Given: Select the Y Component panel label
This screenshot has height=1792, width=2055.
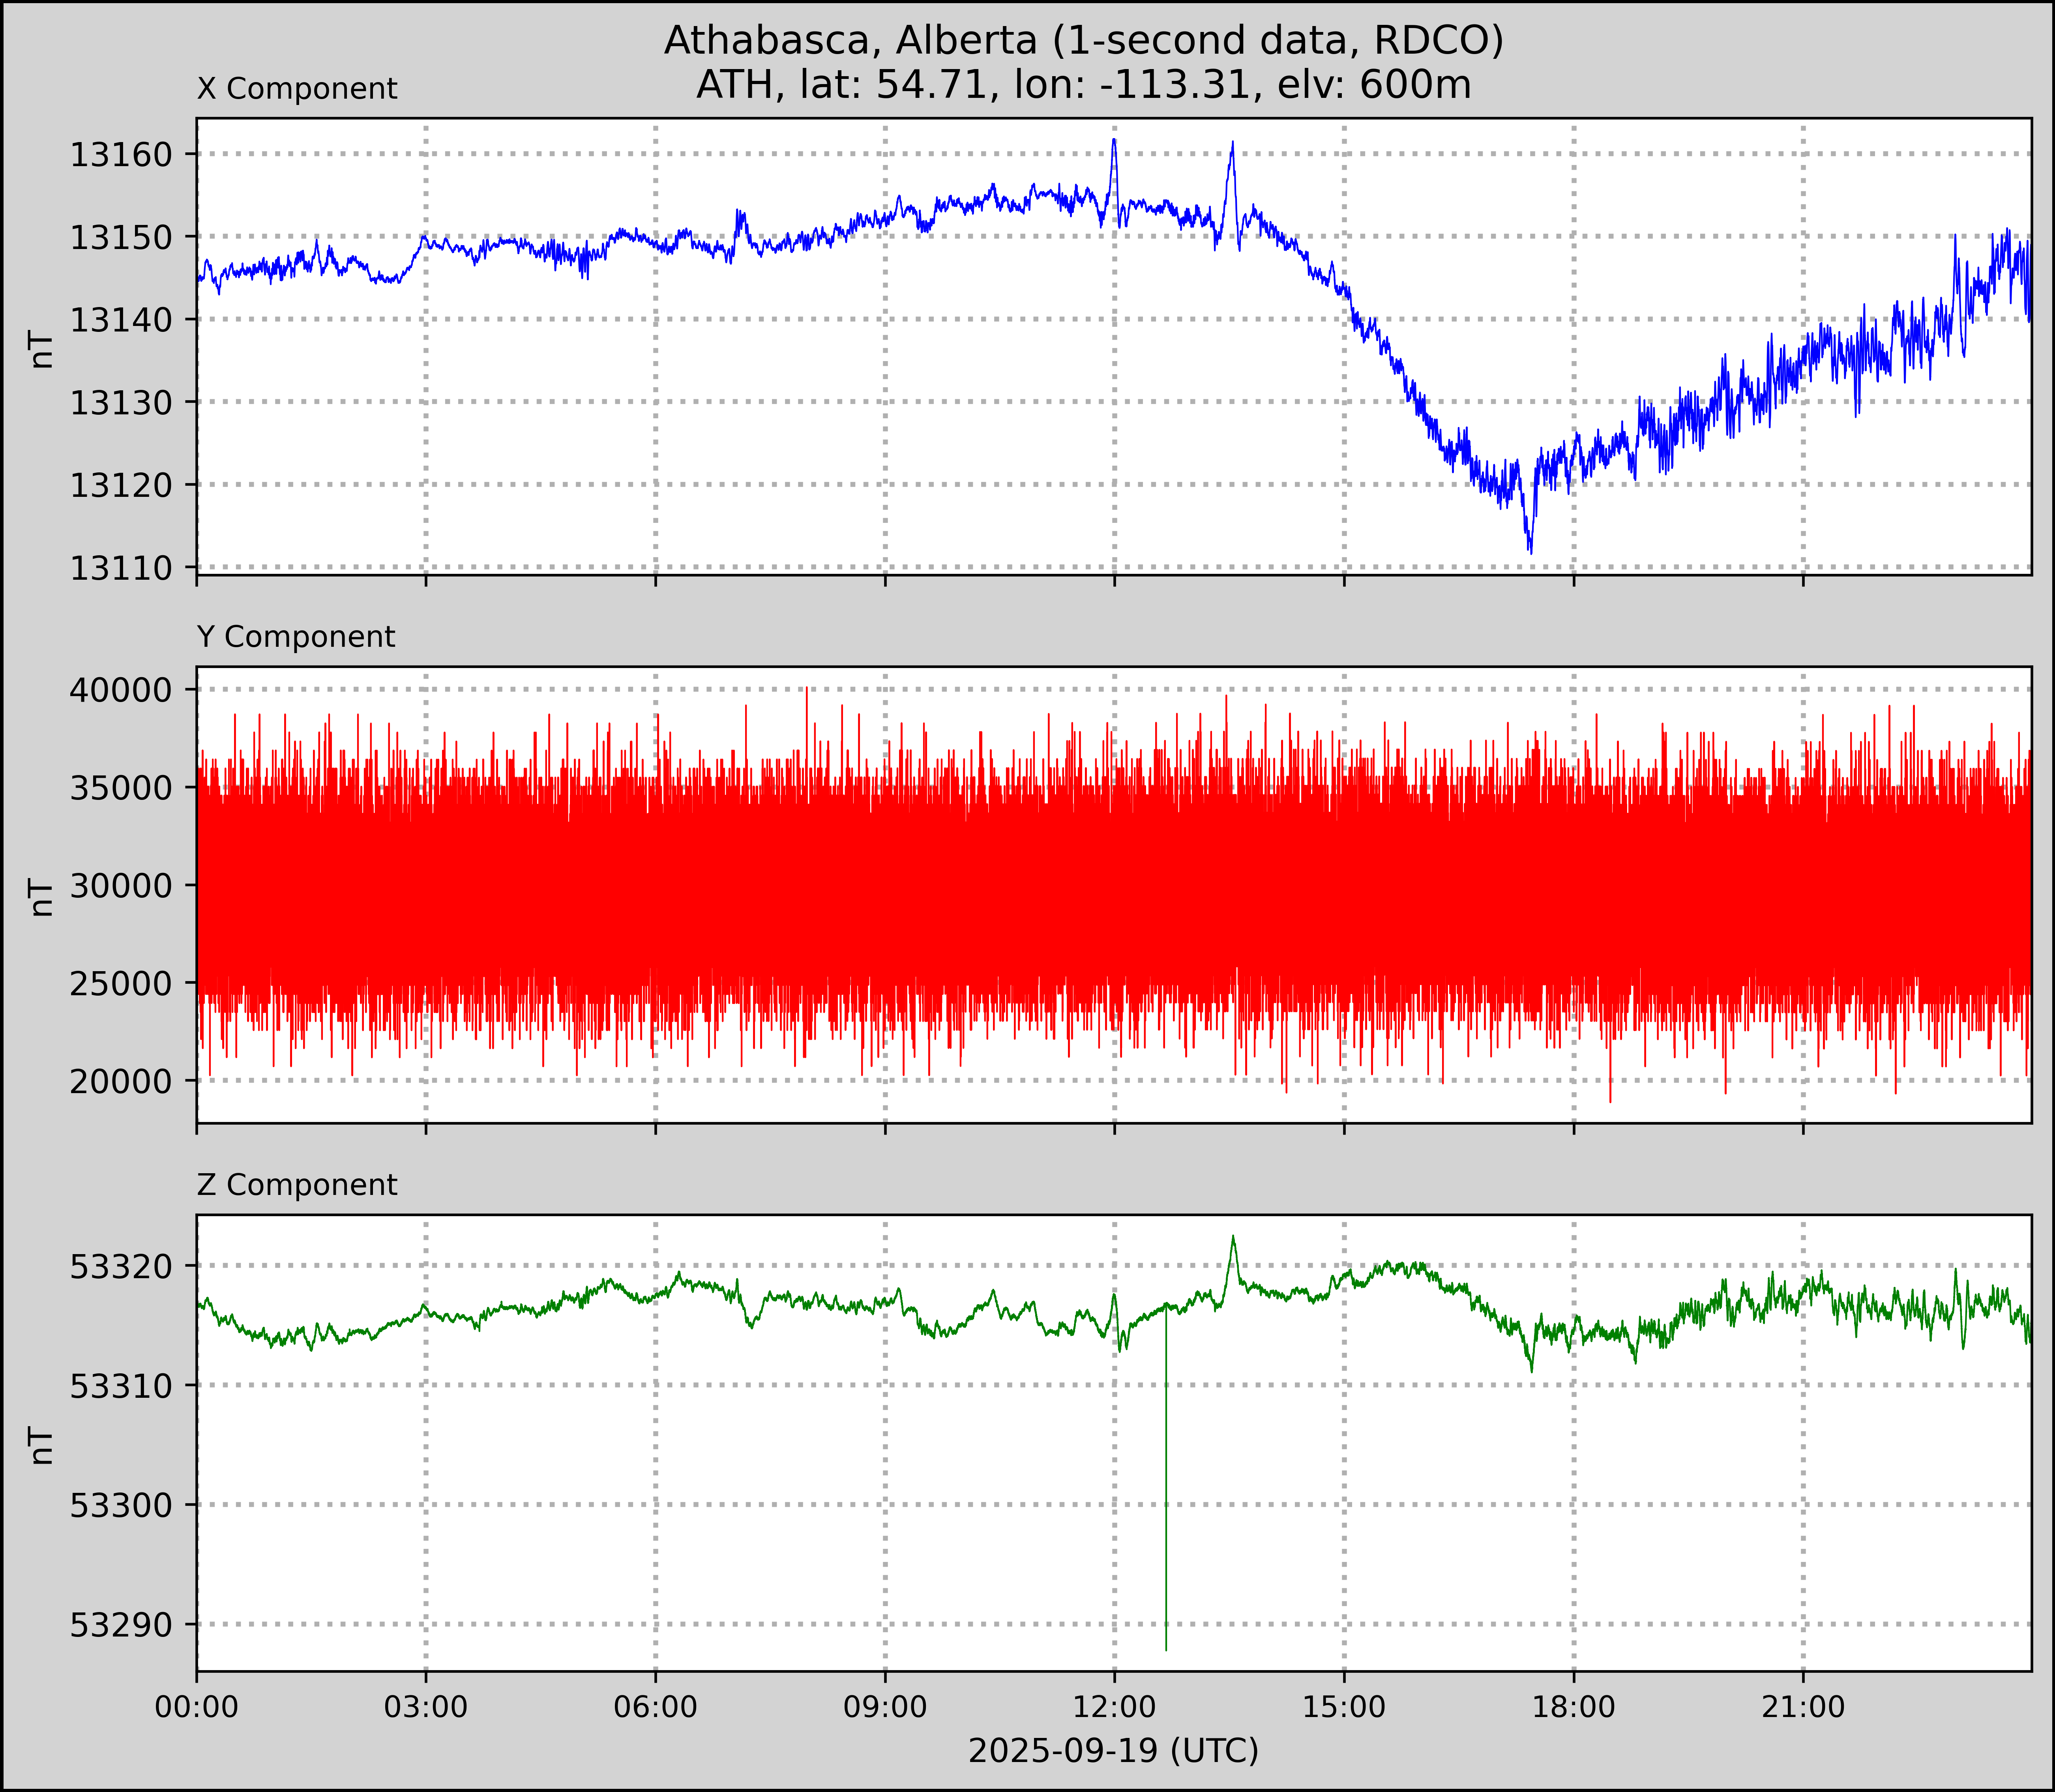Looking at the screenshot, I should pyautogui.click(x=296, y=637).
